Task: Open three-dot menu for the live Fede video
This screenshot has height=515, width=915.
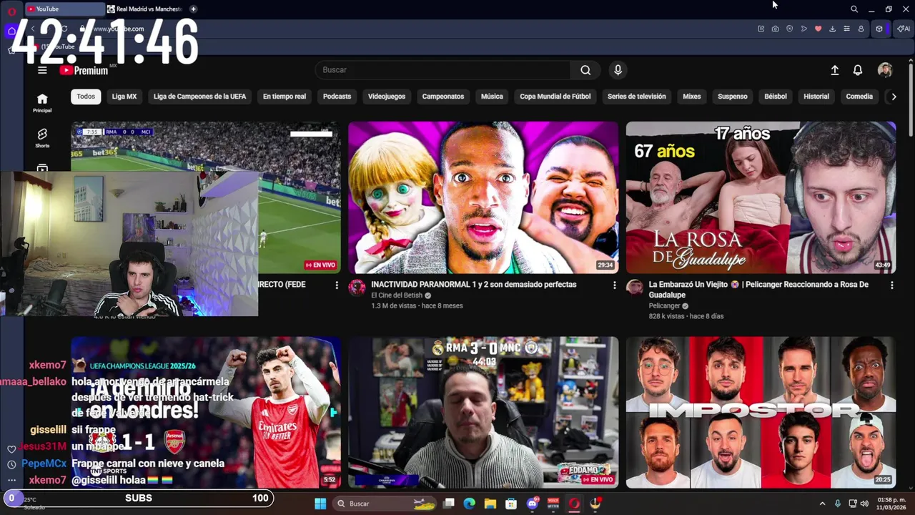Action: (x=337, y=285)
